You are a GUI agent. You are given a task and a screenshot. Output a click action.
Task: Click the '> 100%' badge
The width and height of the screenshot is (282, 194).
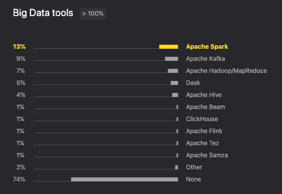tap(93, 14)
